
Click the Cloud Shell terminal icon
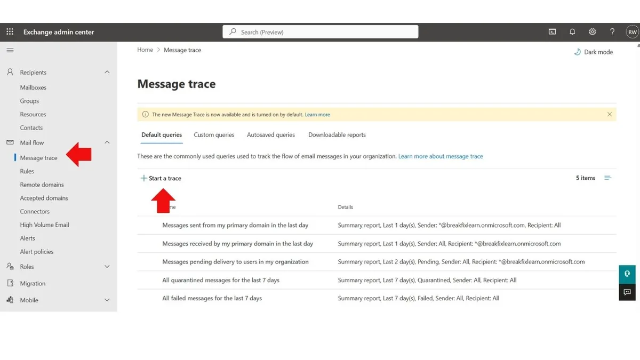(x=553, y=32)
